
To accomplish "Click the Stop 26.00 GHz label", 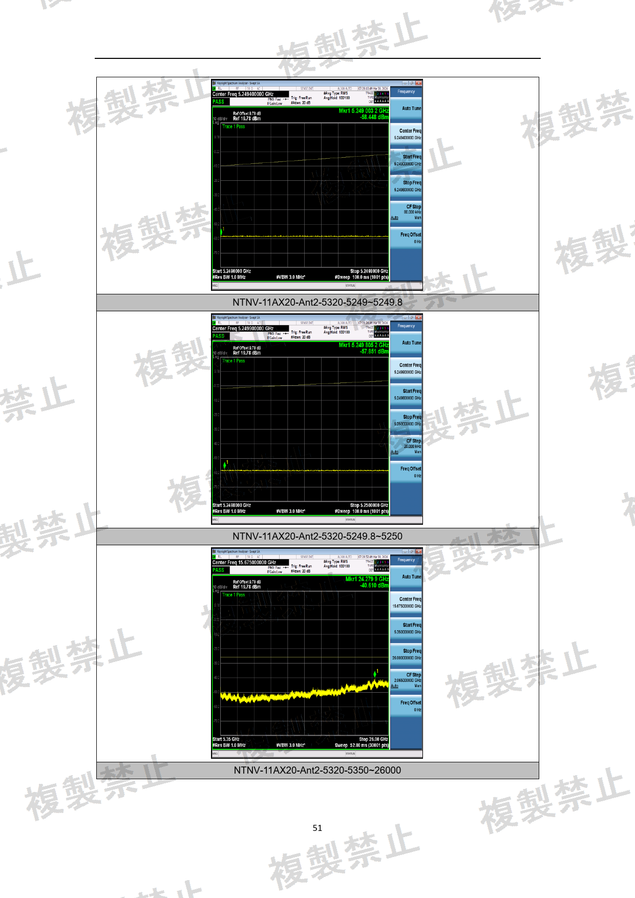I will pyautogui.click(x=373, y=739).
